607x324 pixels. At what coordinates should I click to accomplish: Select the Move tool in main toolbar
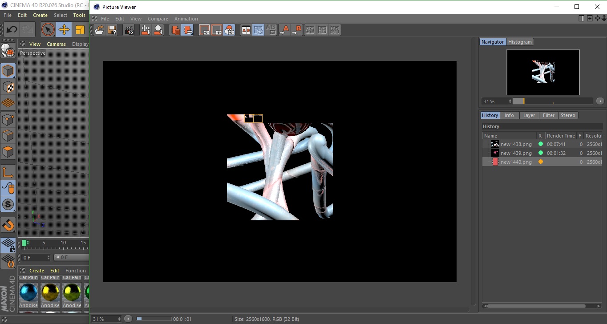point(64,30)
